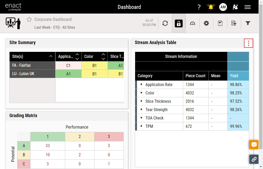Open the orange chat widget

[254, 144]
